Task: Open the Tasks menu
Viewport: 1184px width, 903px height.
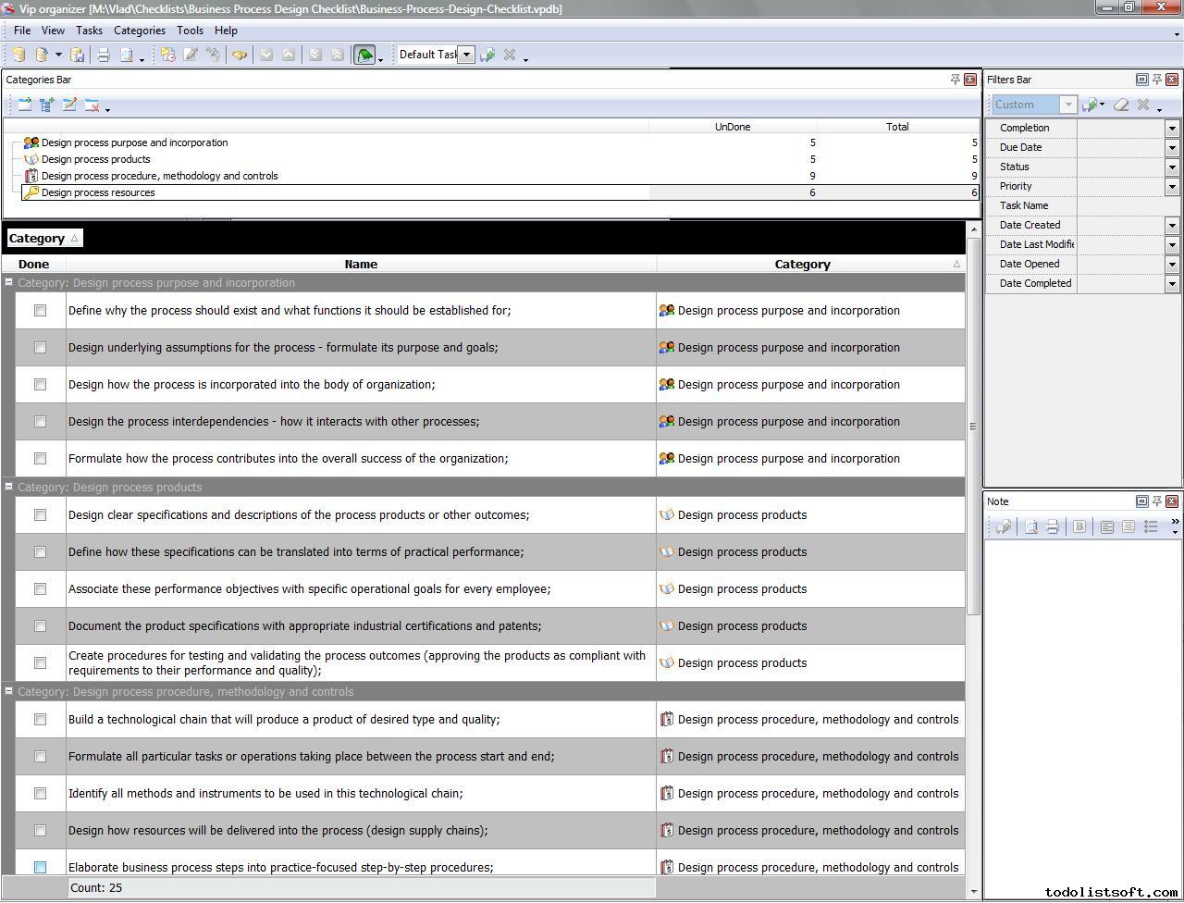Action: 89,30
